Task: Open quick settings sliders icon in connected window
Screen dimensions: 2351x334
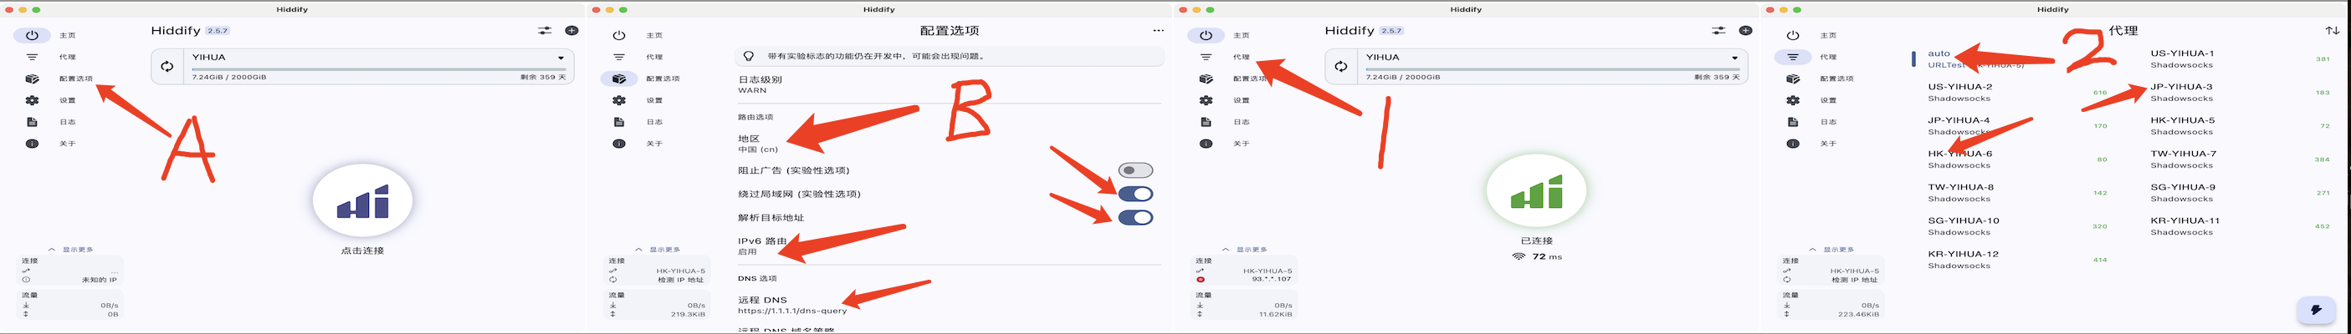Action: [x=1718, y=30]
